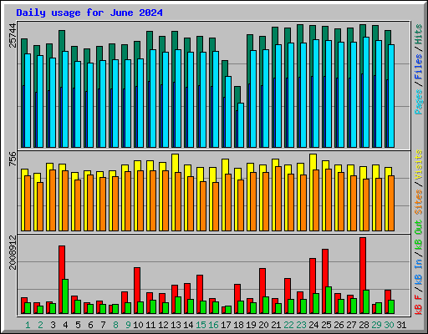Viewport: 428px width, 334px height.
Task: Click day 23 on the date axis
Action: pos(301,325)
